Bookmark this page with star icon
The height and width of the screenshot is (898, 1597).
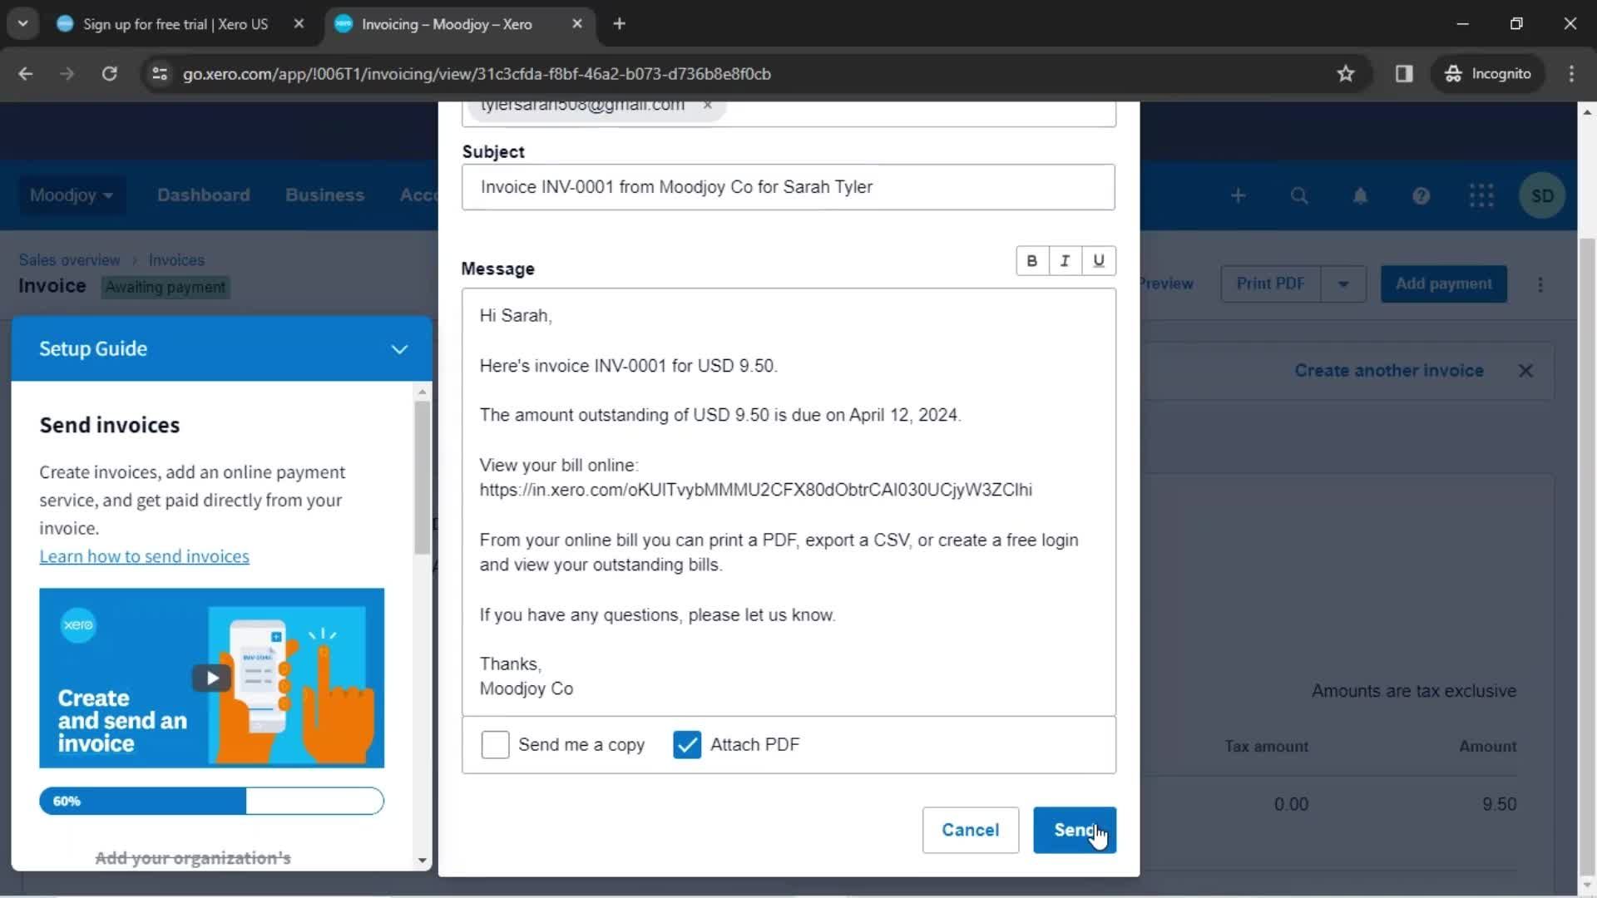[x=1345, y=74]
